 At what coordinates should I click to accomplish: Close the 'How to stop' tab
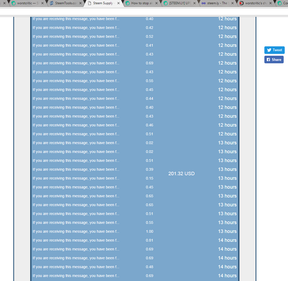point(156,3)
